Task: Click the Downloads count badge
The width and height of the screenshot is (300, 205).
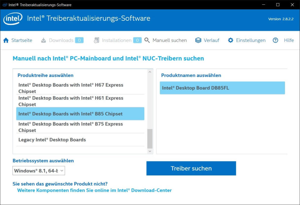Action: pyautogui.click(x=79, y=40)
